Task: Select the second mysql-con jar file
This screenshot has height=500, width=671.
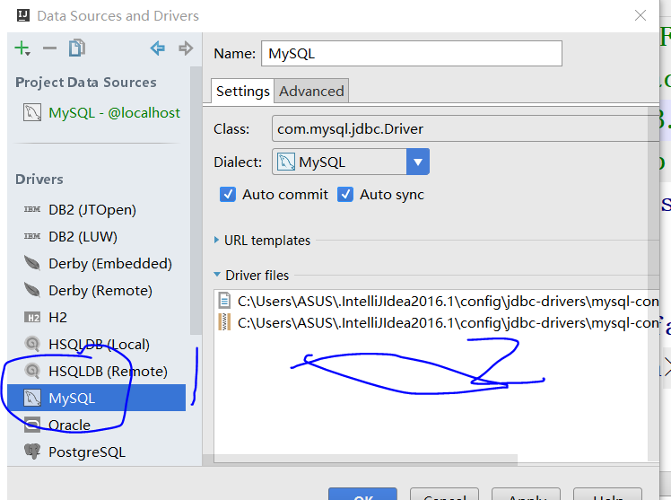Action: pos(438,323)
